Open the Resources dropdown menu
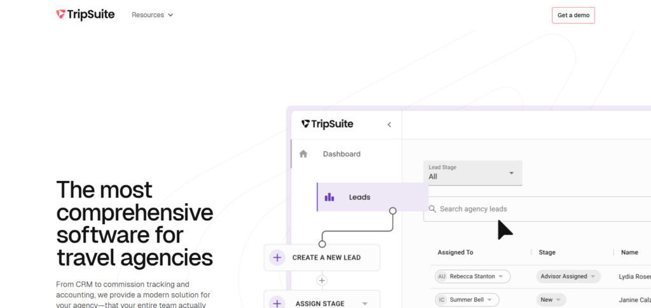Screen dimensions: 651x308 coord(153,15)
